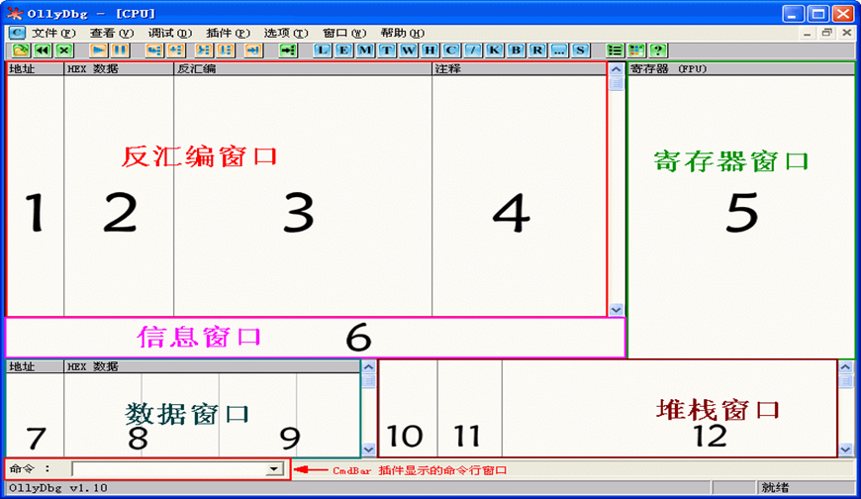Open the 文件(F) menu
Screen dimensions: 861x499
[x=53, y=33]
